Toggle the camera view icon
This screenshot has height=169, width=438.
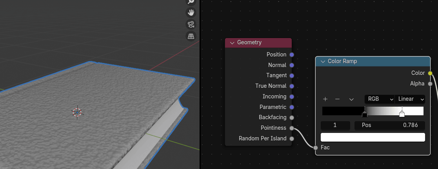[191, 24]
